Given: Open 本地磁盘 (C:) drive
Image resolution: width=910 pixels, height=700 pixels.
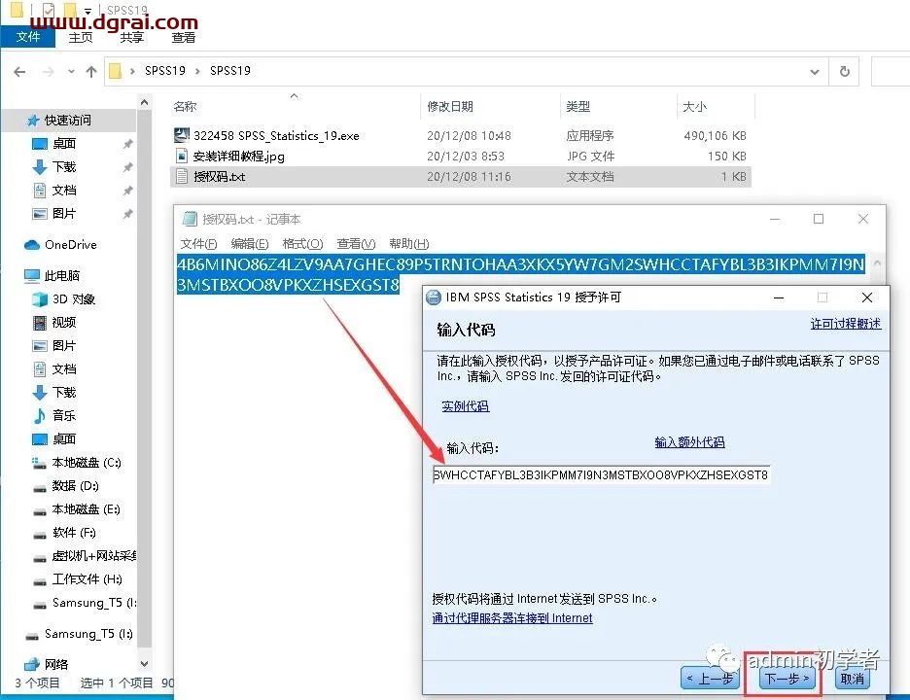Looking at the screenshot, I should tap(86, 463).
